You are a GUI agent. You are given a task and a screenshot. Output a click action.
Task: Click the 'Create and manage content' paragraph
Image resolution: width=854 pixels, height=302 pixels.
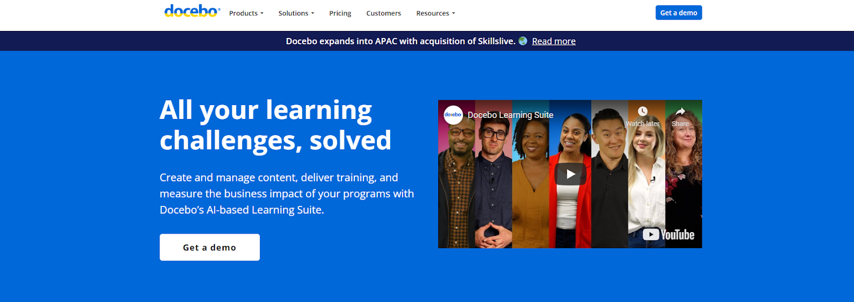click(x=287, y=194)
